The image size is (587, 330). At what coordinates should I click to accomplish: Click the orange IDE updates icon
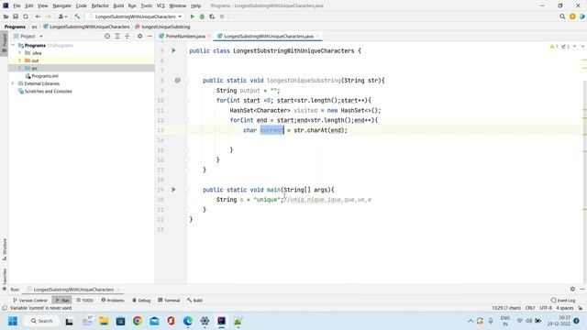(x=572, y=16)
